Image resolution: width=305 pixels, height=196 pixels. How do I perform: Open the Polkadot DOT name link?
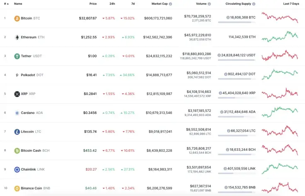tap(32, 75)
